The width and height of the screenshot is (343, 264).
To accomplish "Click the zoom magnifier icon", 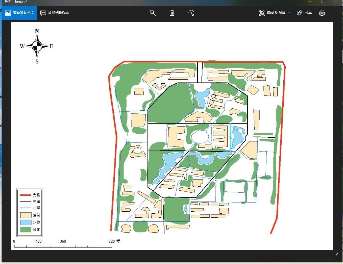I will 153,13.
